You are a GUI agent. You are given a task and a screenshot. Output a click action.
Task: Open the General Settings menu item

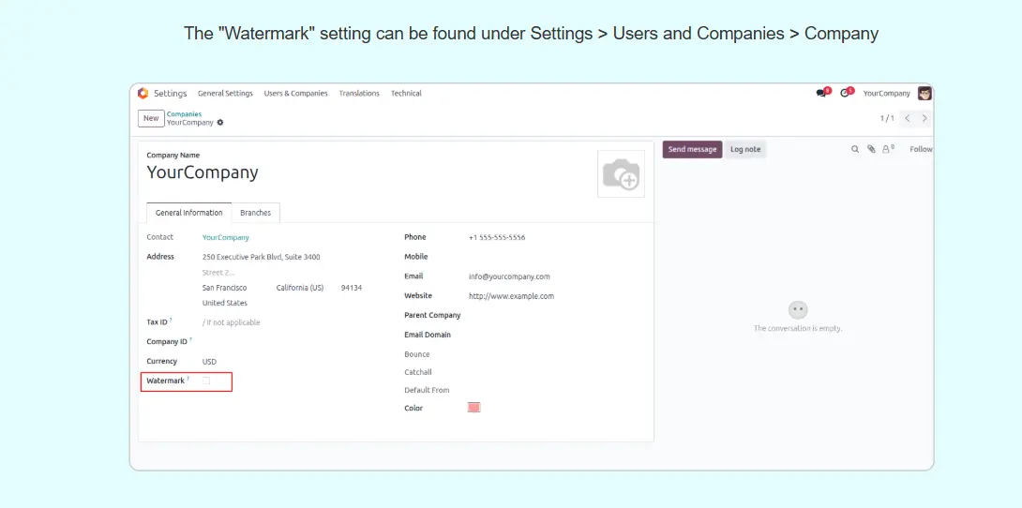click(x=225, y=94)
